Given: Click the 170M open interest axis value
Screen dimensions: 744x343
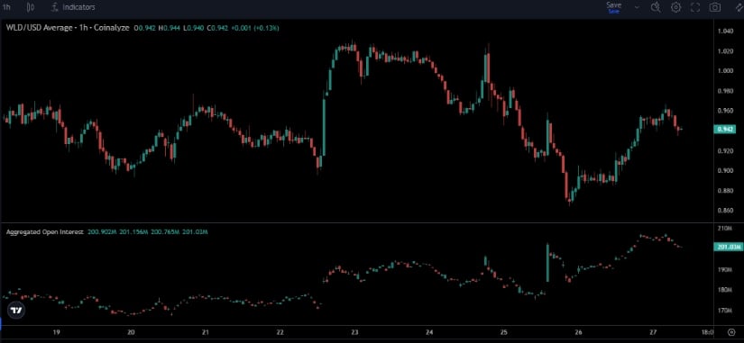Looking at the screenshot, I should [725, 311].
